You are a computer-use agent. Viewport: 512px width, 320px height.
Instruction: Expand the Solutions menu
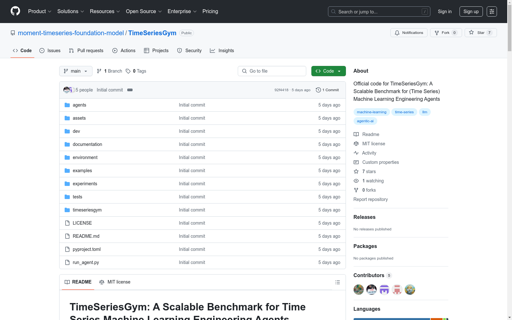(x=71, y=12)
